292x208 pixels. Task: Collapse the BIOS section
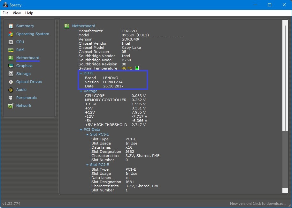[81, 73]
